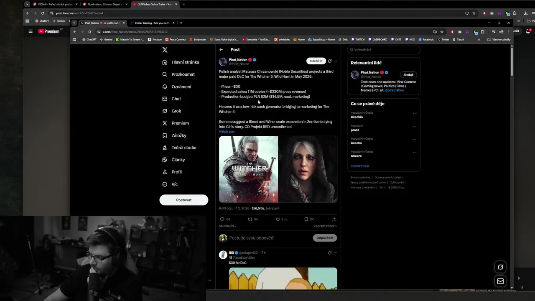The image size is (535, 301).
Task: Open Záložky bookmarks
Action: [x=174, y=135]
